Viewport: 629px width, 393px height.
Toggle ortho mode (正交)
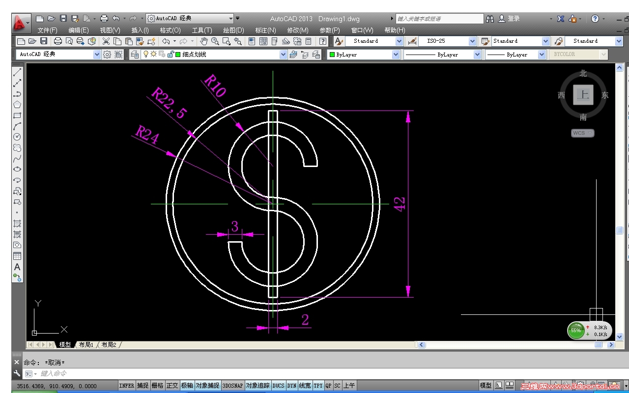click(x=172, y=386)
